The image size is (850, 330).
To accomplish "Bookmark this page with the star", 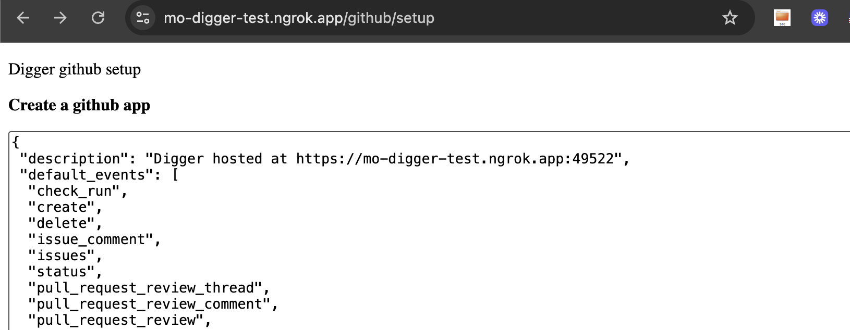I will click(x=730, y=18).
